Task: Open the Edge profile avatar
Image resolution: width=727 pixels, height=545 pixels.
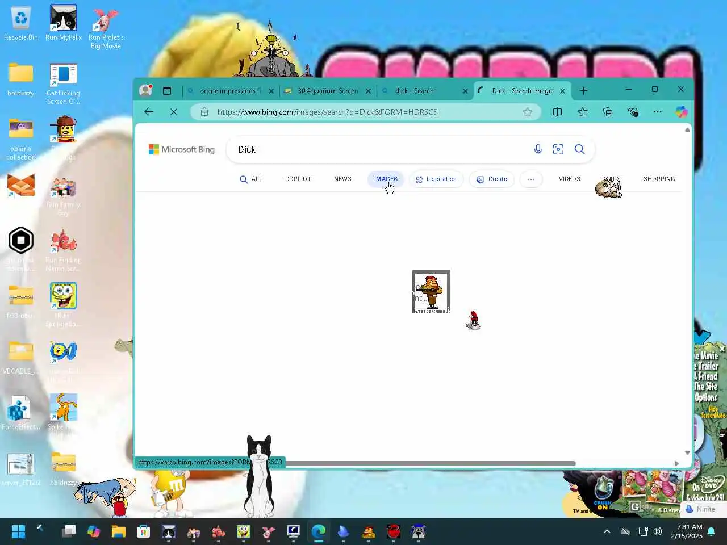Action: coord(146,90)
